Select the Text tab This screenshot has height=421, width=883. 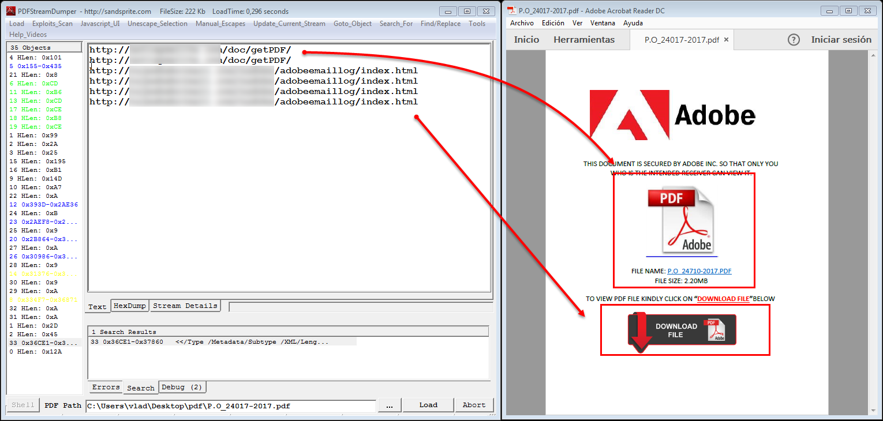[98, 306]
